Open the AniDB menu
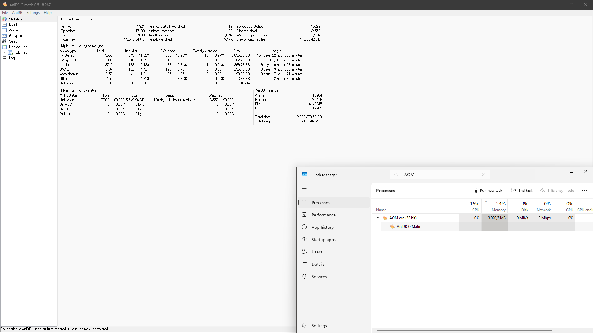The width and height of the screenshot is (593, 333). coord(17,13)
